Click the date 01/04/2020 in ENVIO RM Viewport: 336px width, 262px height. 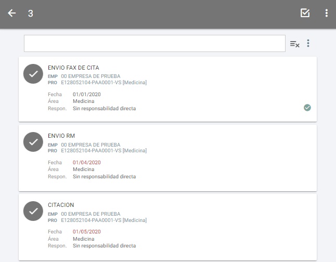(x=86, y=163)
